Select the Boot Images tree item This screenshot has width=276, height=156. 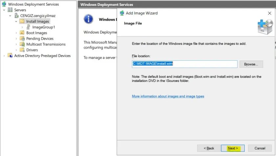coord(36,33)
